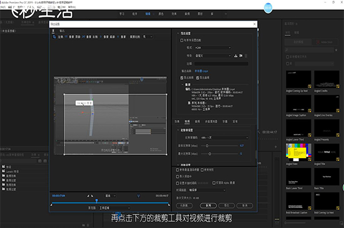Click the save preset icon
Image resolution: width=344 pixels, height=228 pixels.
pyautogui.click(x=236, y=56)
